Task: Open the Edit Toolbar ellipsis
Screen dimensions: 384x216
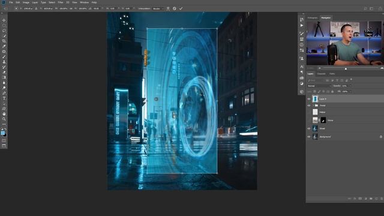Action: (4, 124)
